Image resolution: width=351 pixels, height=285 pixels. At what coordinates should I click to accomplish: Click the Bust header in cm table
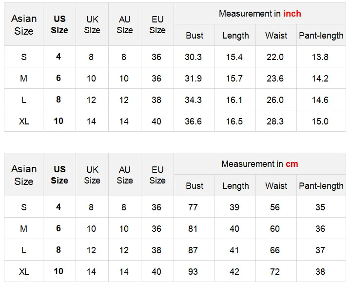tap(195, 186)
